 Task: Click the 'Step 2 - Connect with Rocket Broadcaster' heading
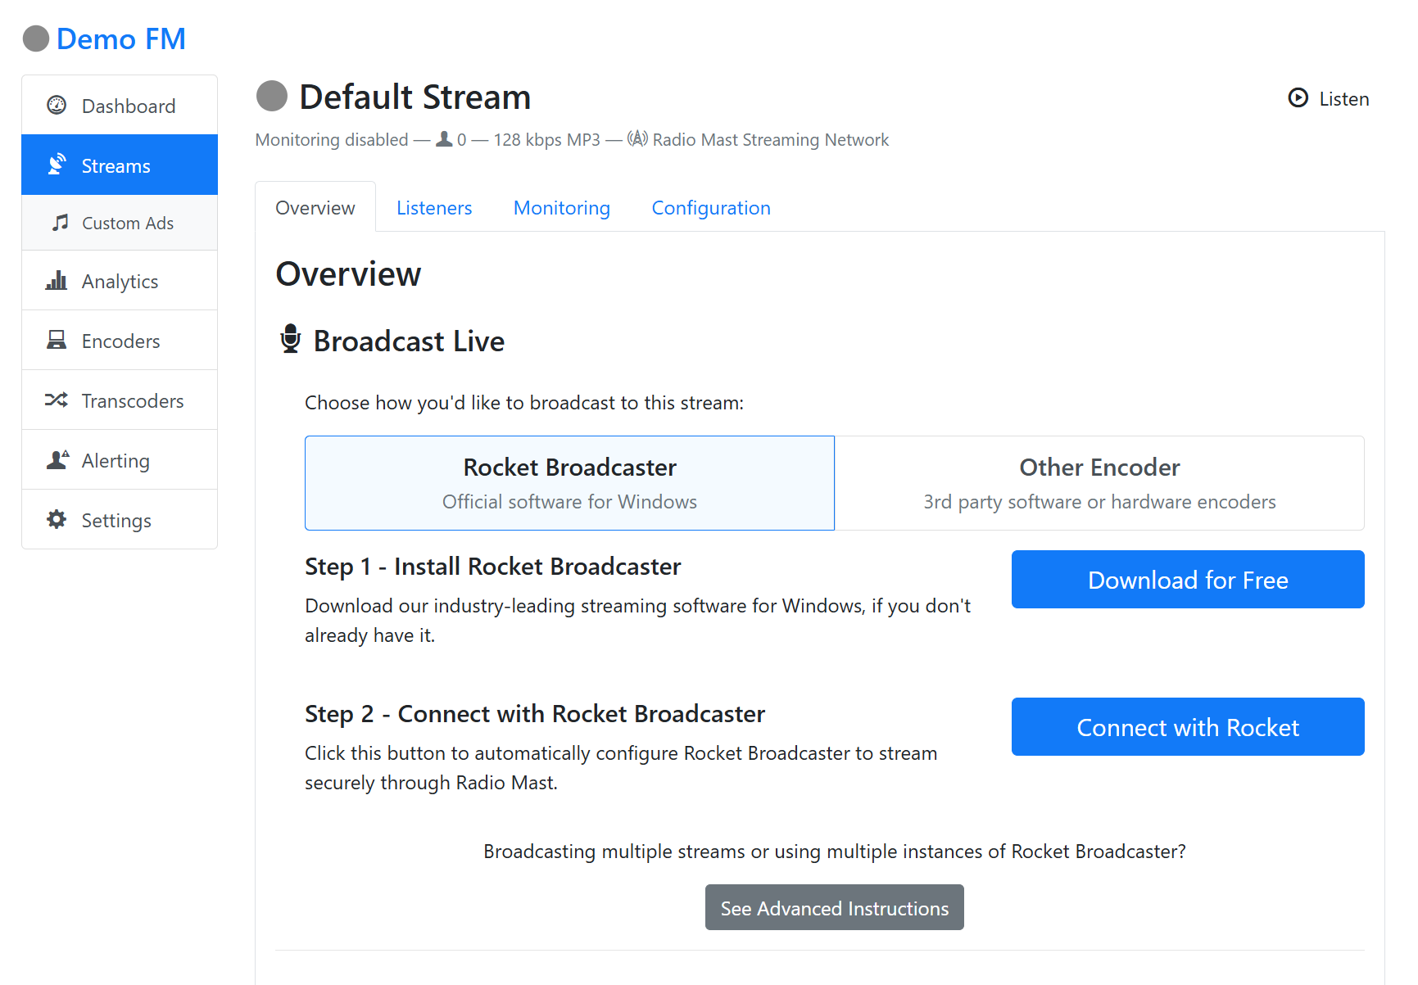535,714
